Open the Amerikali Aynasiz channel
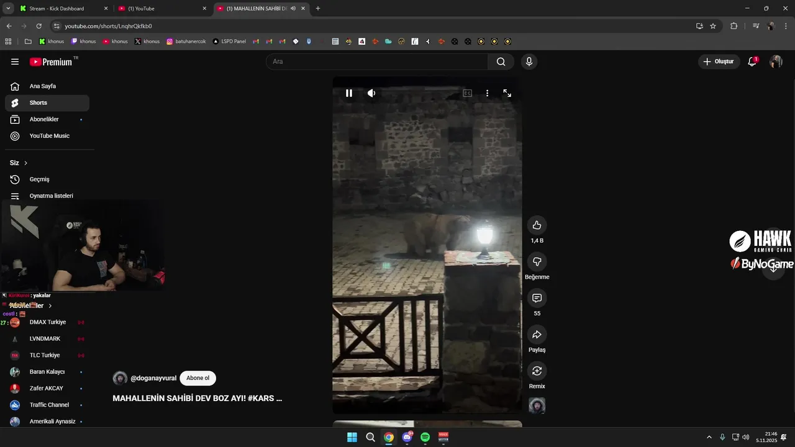Viewport: 795px width, 447px height. coord(47,422)
